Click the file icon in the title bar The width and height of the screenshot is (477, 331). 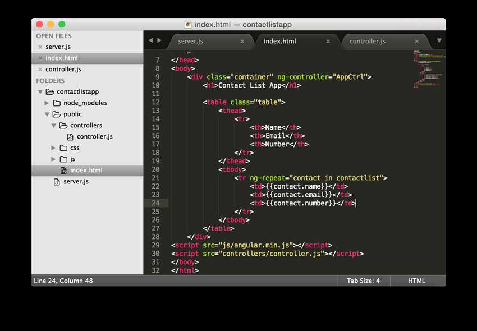point(188,24)
